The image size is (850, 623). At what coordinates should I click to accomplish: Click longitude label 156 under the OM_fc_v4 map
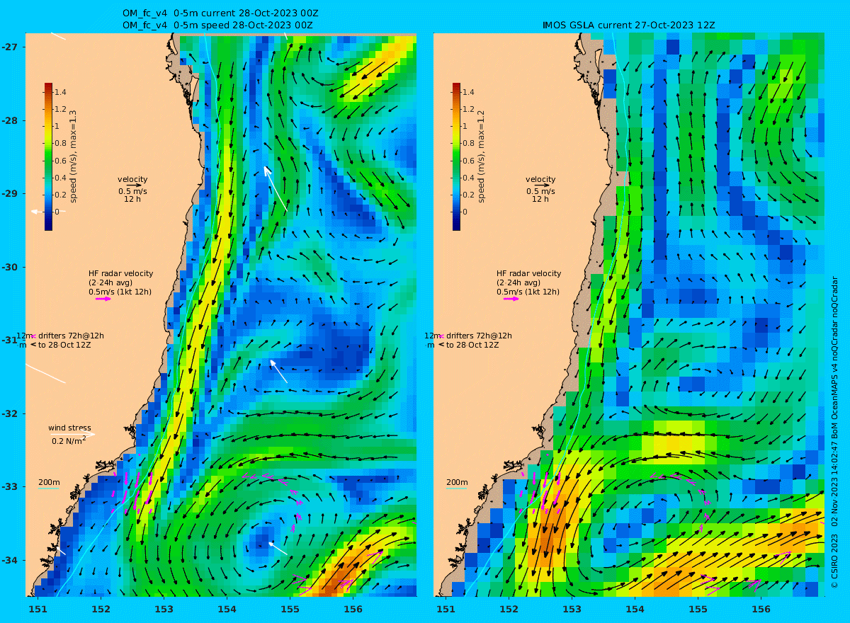353,608
